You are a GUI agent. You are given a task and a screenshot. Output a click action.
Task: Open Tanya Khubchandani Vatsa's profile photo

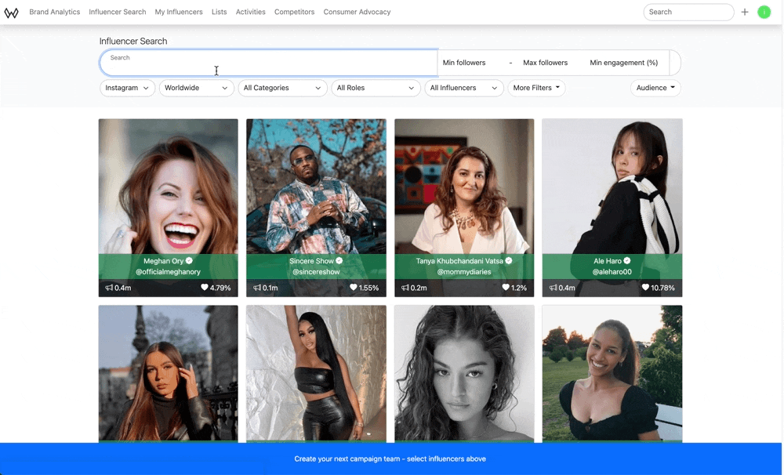click(464, 186)
